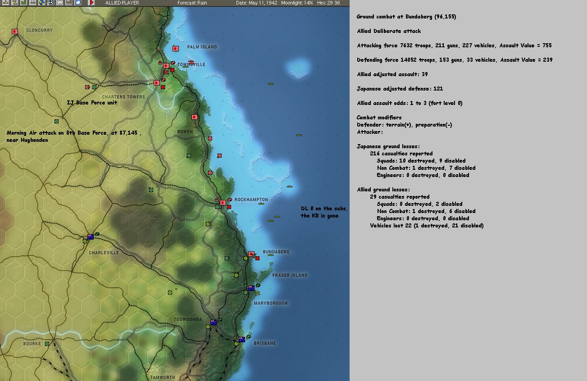Select the red land unit under Rockhampton base
This screenshot has height=381, width=587.
coord(229,207)
